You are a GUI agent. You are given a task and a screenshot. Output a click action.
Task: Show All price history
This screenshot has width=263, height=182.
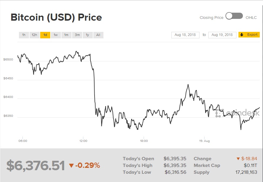[x=98, y=35]
